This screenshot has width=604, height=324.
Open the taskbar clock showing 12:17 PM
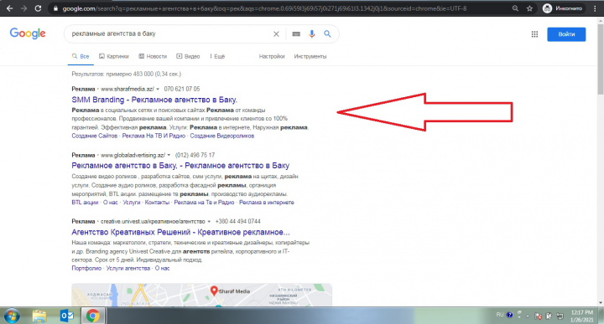point(581,316)
